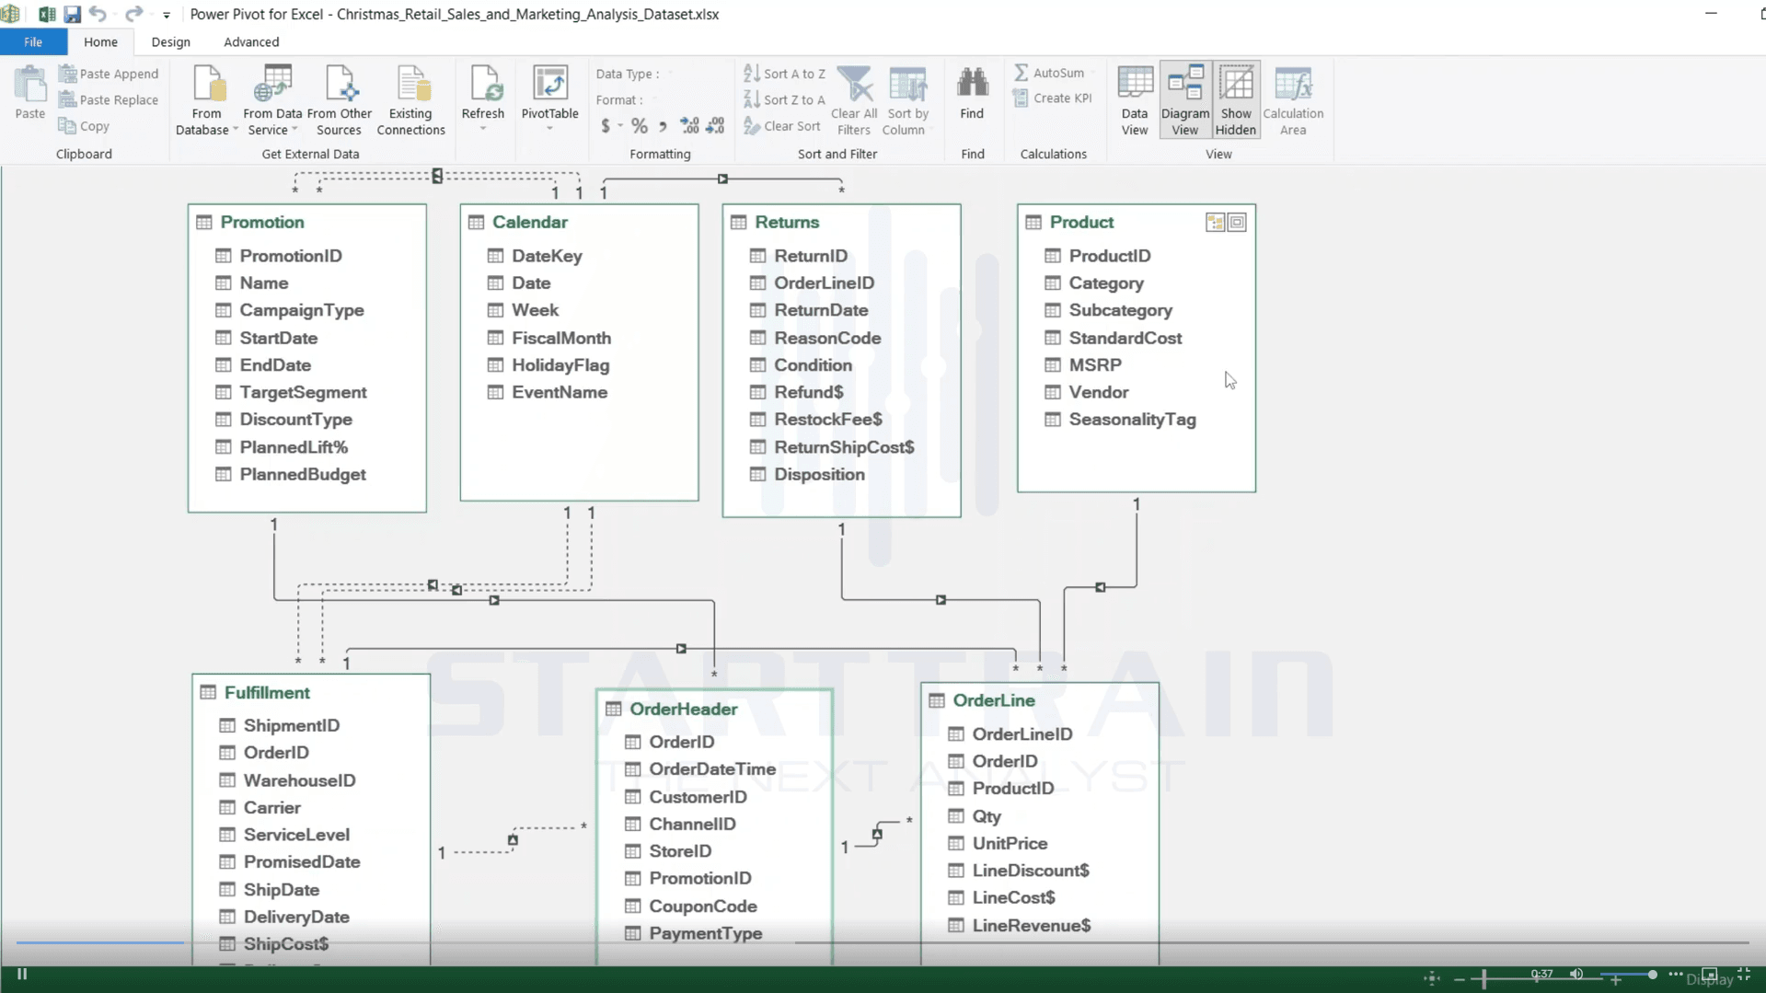Screen dimensions: 1766x993
Task: Click the Paste icon in Clipboard group
Action: click(29, 85)
